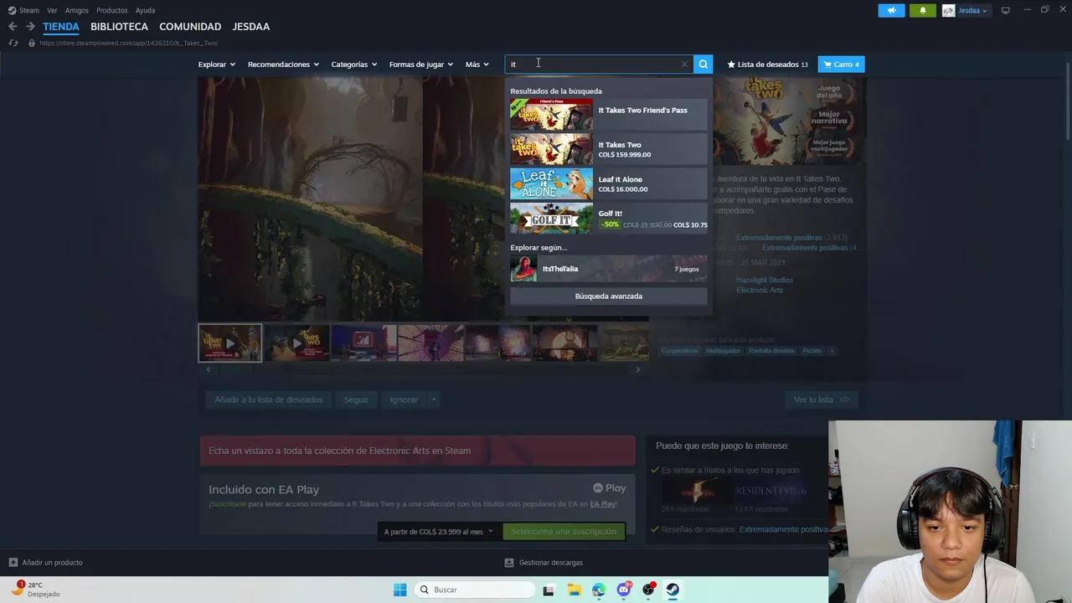This screenshot has width=1072, height=603.
Task: Open the Steam menu
Action: coord(23,10)
